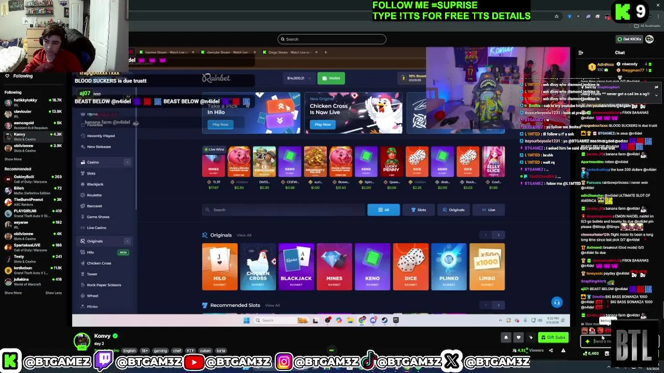Open the Plinko game card
Screen dimensions: 664x373
449,266
